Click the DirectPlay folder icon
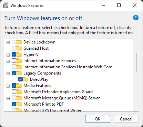This screenshot has width=143, height=127. [25, 79]
